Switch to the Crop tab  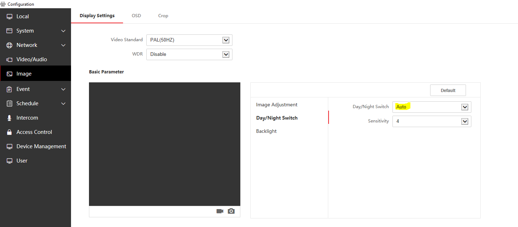pos(163,16)
